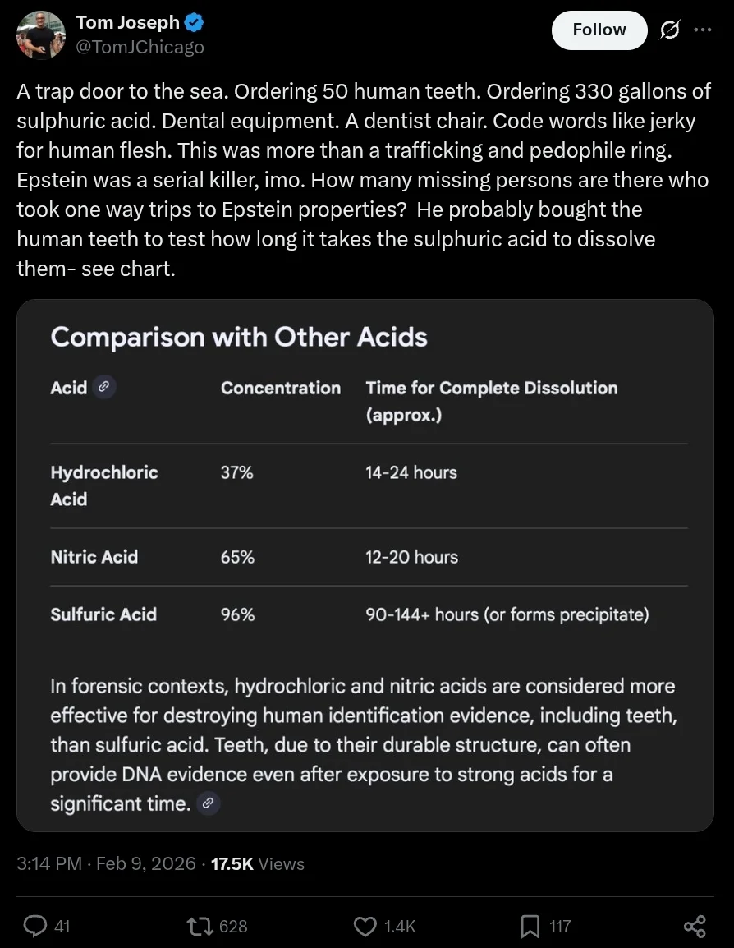The height and width of the screenshot is (948, 734).
Task: Click the Grok icon beside Follow
Action: [x=669, y=30]
